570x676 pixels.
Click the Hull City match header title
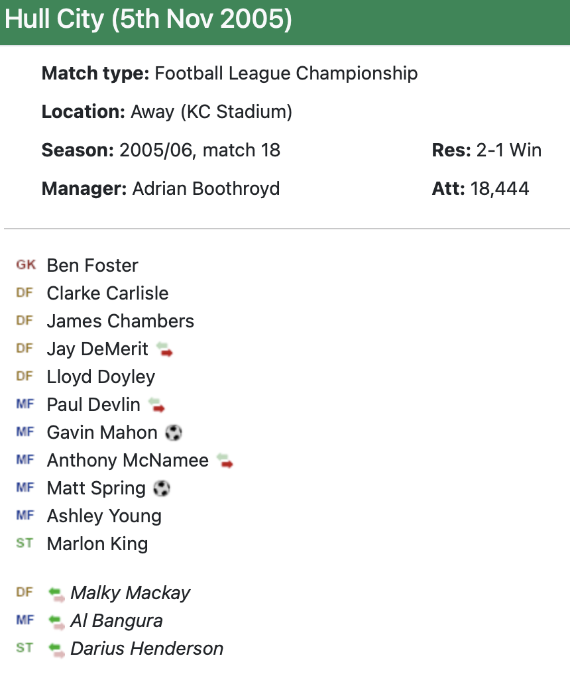click(148, 20)
